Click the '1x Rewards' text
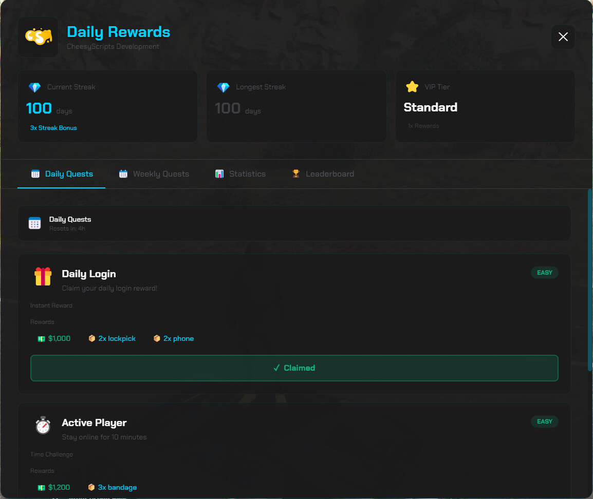Screen dimensions: 593x499 click(423, 126)
